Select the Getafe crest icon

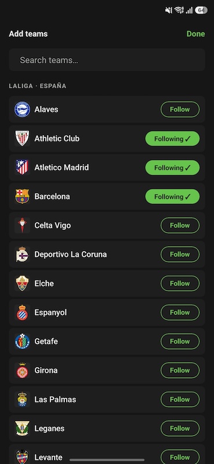(22, 342)
